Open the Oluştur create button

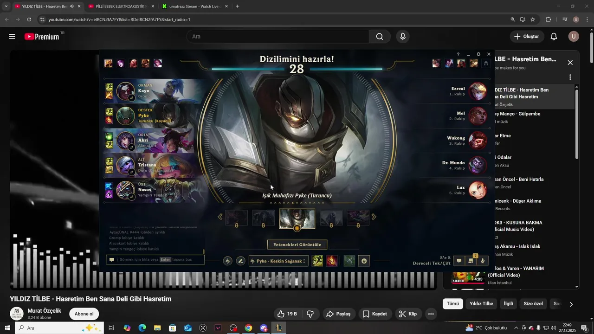tap(527, 37)
